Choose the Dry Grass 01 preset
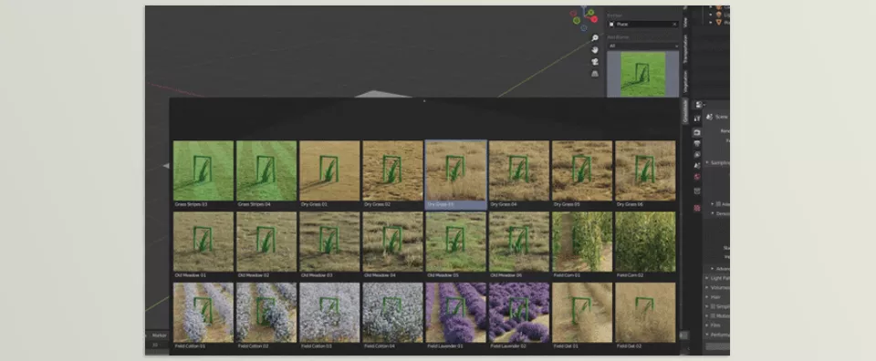The height and width of the screenshot is (361, 876). pos(329,170)
